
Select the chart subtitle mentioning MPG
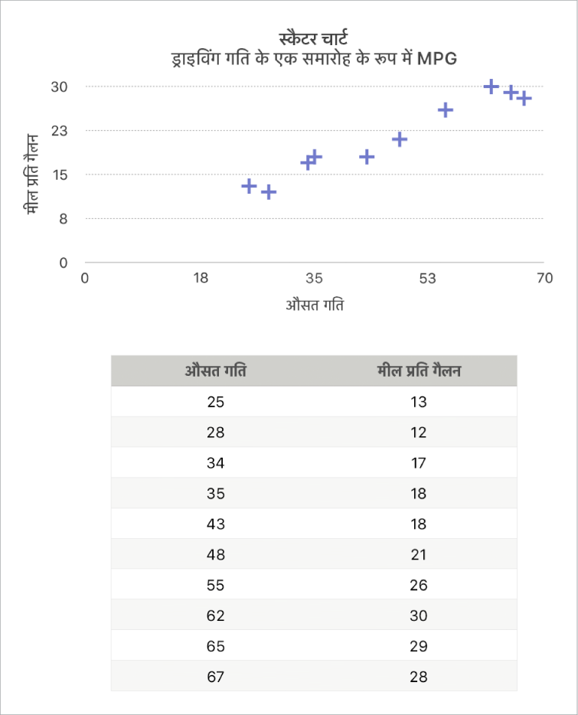315,59
